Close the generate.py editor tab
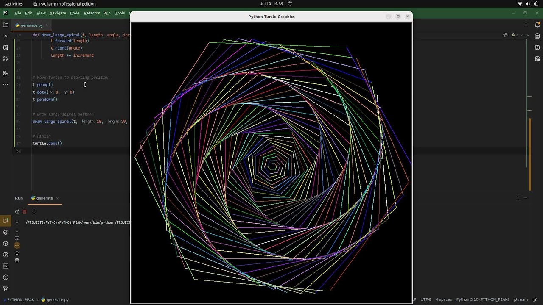Viewport: 543px width, 305px height. tap(47, 25)
